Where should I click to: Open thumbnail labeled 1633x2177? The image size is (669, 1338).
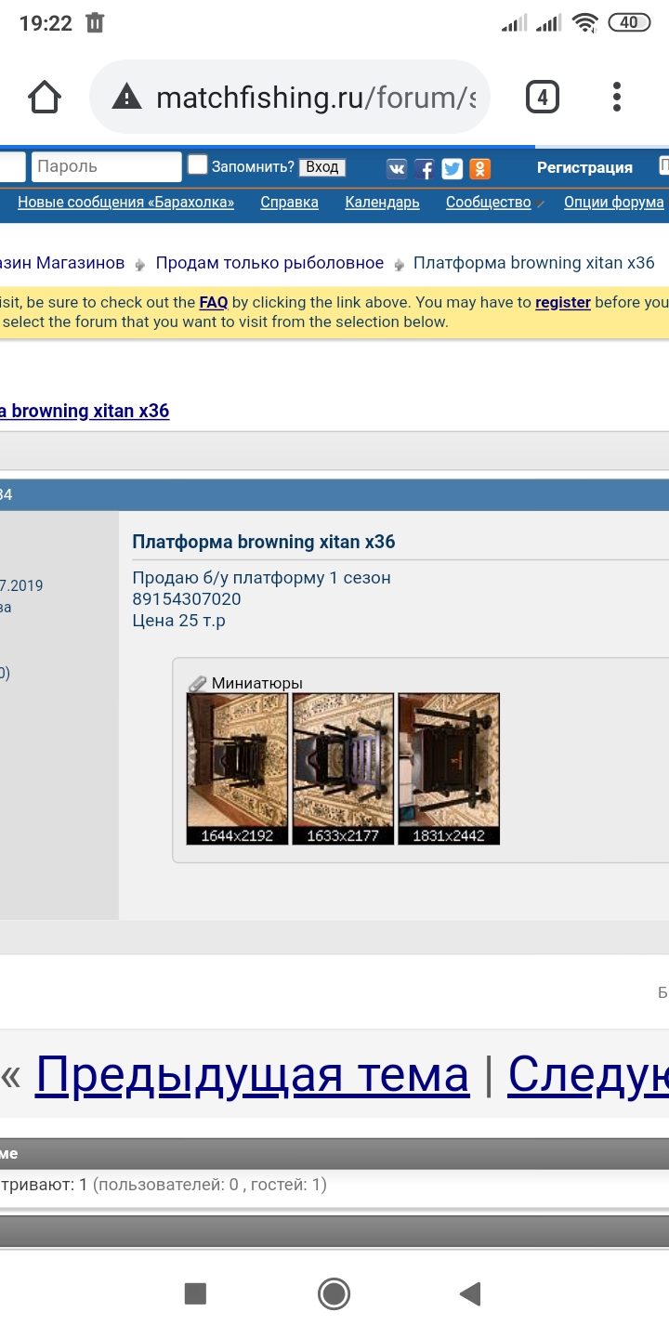click(344, 768)
